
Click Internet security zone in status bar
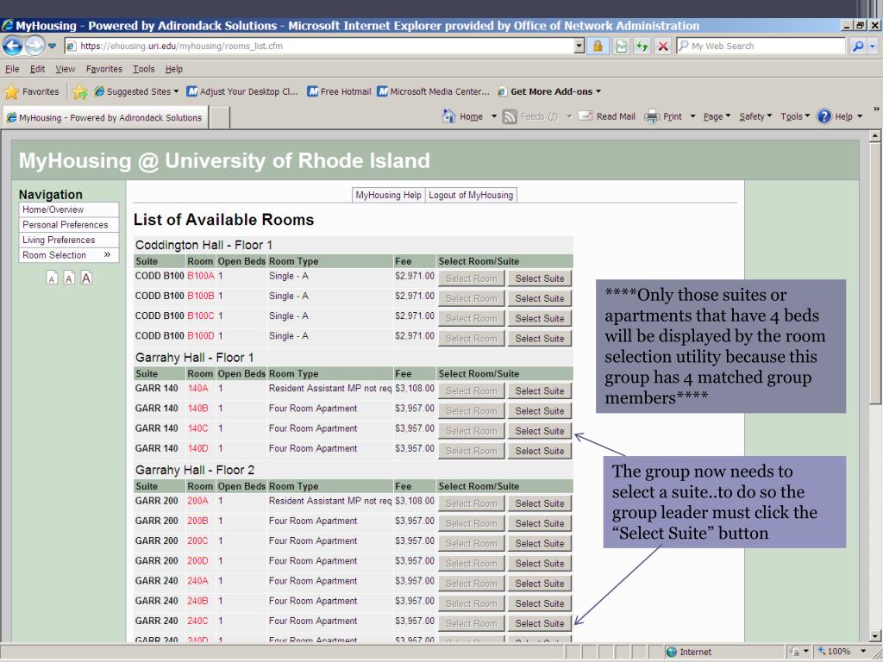689,652
